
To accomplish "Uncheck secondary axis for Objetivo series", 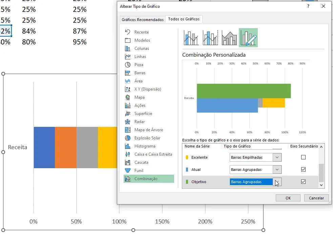I will coord(303,181).
